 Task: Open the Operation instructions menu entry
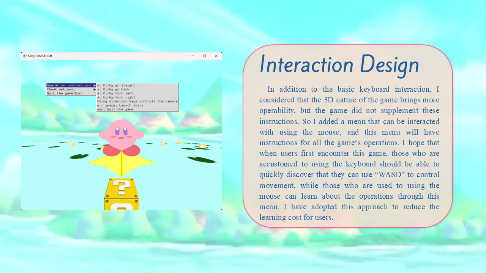(71, 85)
